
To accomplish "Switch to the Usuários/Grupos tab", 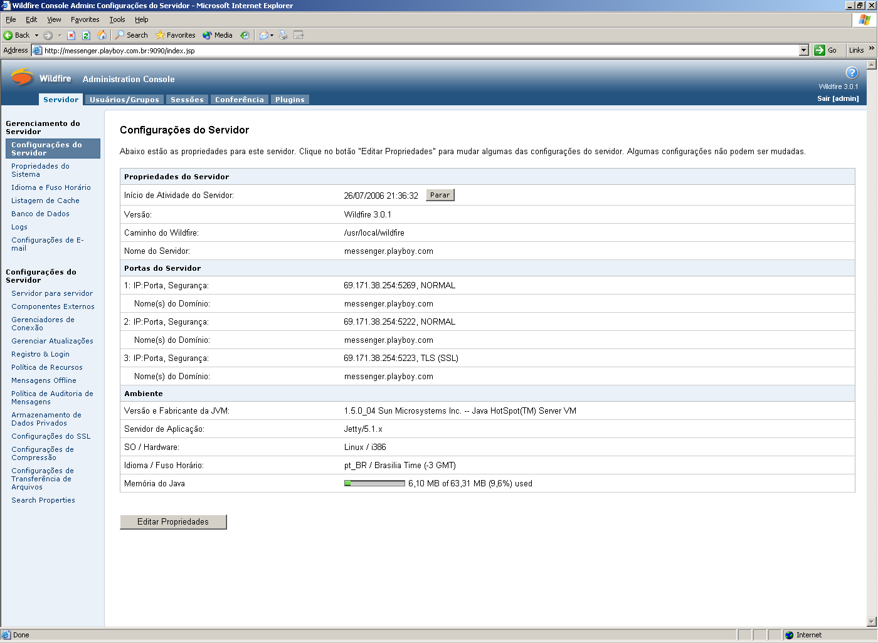I will point(124,100).
